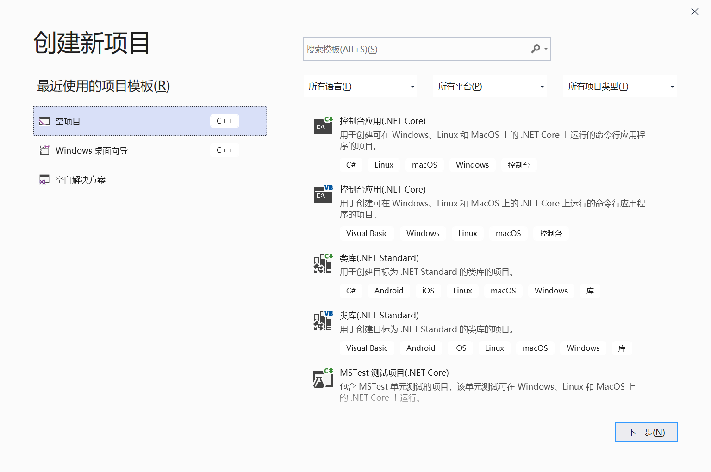Click the C# 类库(.NET Standard) icon

click(323, 263)
